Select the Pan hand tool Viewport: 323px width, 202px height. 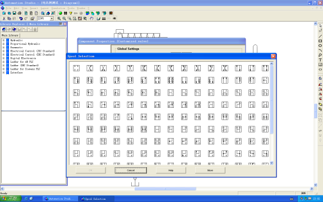(91, 19)
